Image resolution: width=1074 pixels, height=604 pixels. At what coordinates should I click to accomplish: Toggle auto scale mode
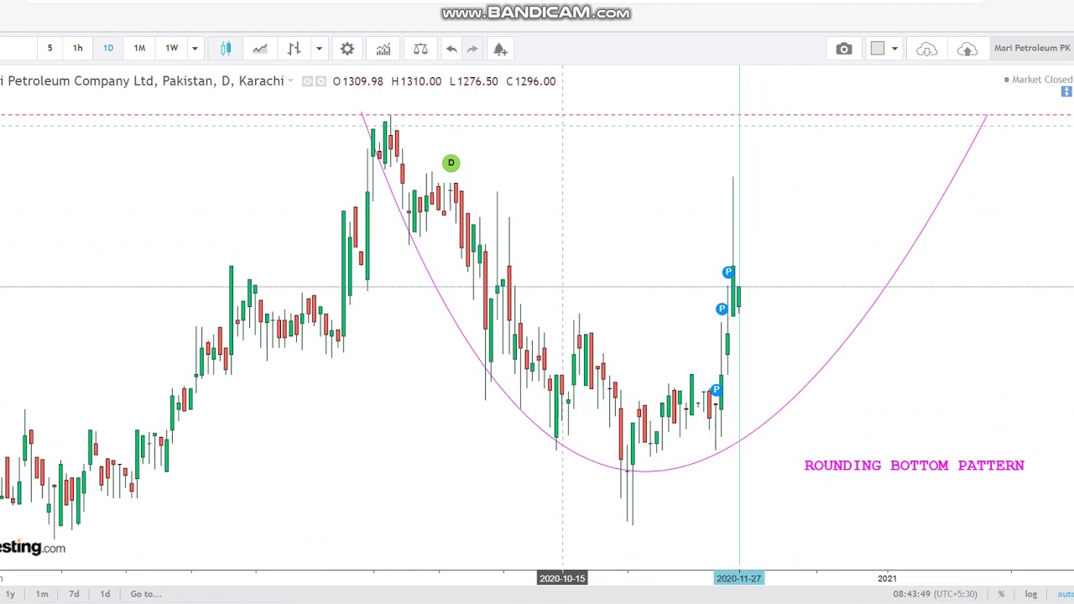1065,594
